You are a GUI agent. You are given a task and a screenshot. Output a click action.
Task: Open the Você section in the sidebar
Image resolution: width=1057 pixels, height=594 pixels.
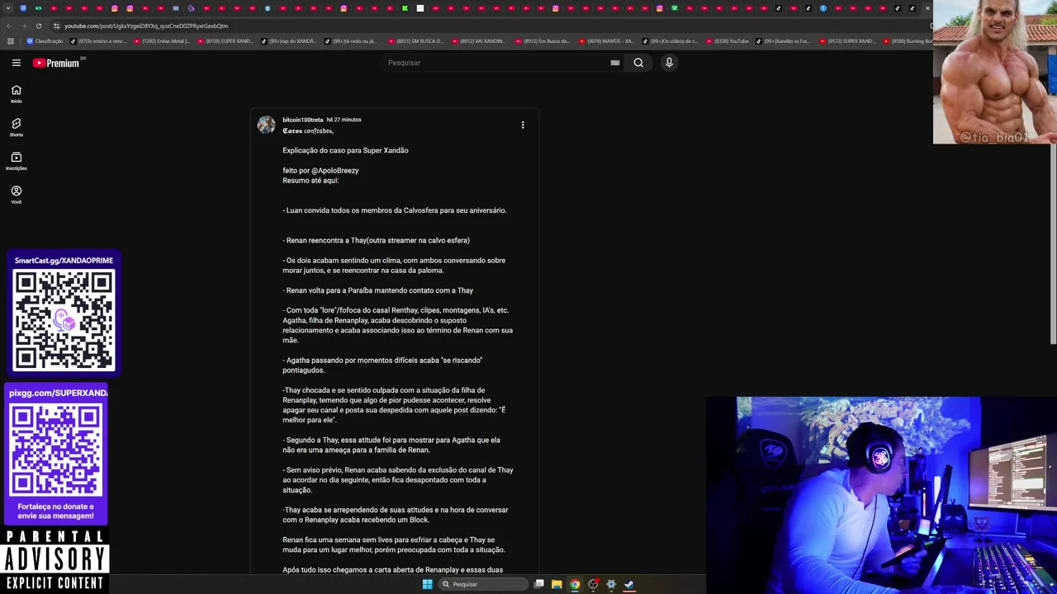(x=16, y=195)
